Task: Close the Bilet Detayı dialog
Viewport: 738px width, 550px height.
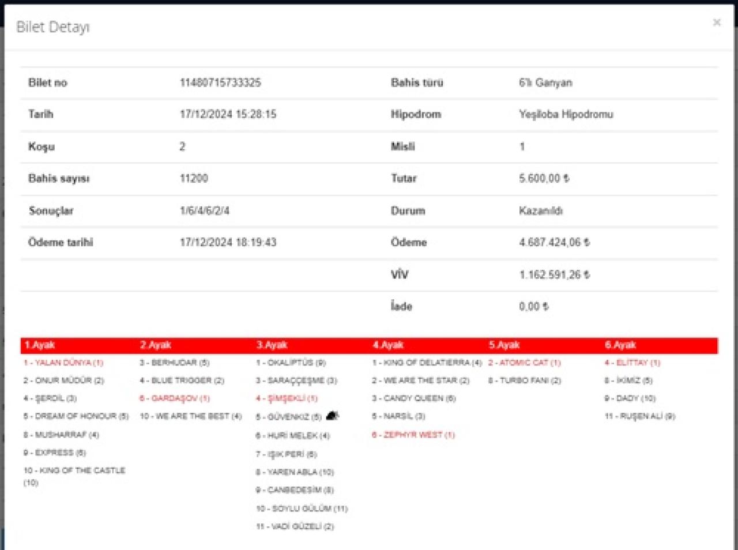Action: [x=717, y=22]
